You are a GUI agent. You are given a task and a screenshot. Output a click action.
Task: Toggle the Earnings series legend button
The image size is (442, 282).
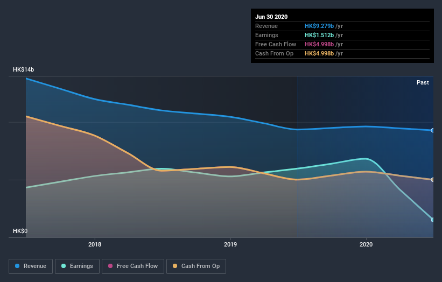coord(77,266)
